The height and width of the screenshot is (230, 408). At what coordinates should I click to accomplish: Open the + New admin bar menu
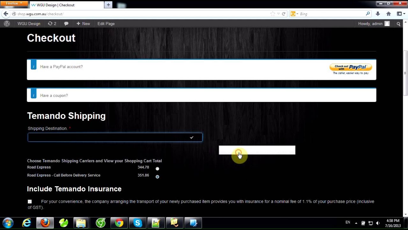(x=83, y=24)
